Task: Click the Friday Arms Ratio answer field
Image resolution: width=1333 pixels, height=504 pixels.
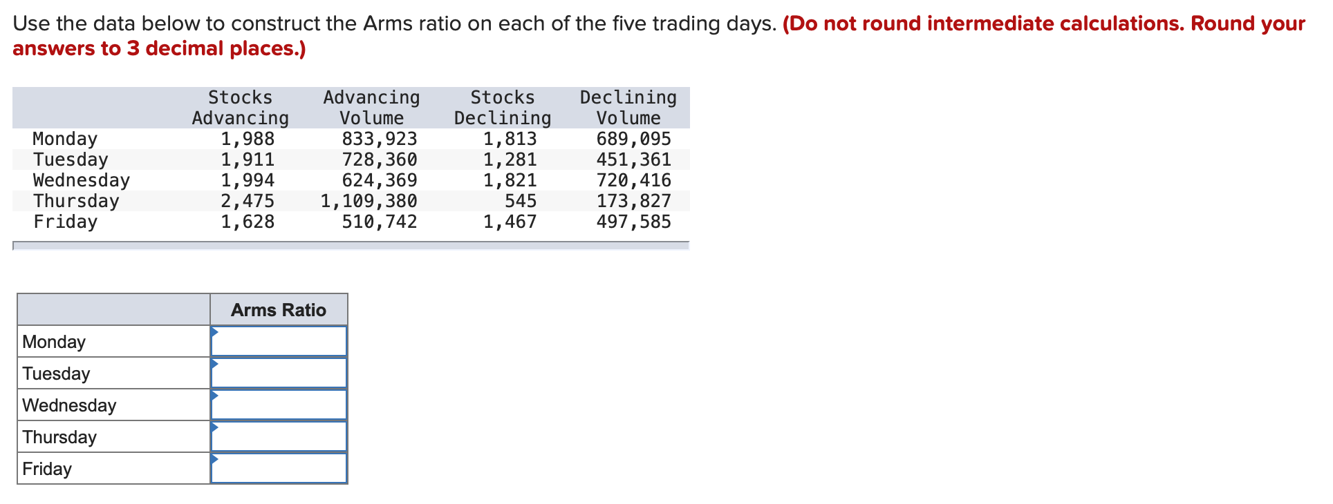Action: (x=279, y=468)
